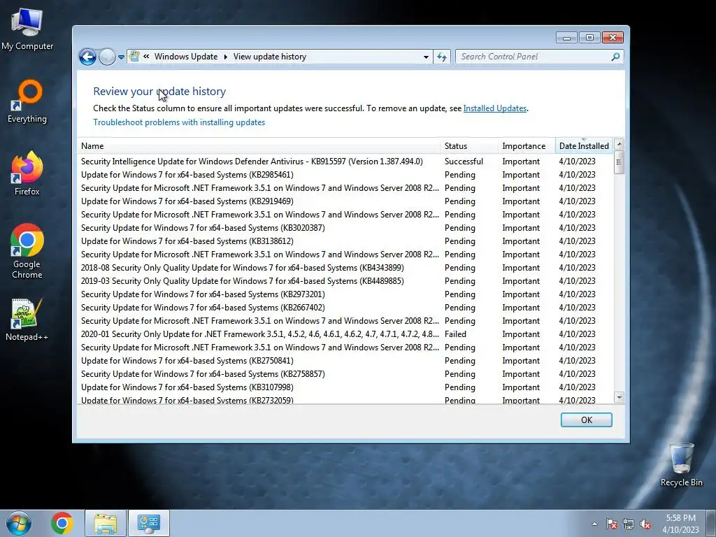
Task: Sort list by the Importance column header
Action: 527,146
